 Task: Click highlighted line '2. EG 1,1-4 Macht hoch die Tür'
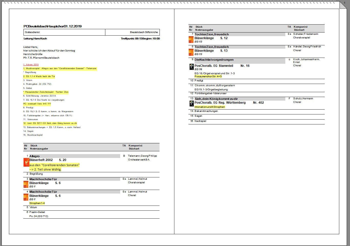39,76
